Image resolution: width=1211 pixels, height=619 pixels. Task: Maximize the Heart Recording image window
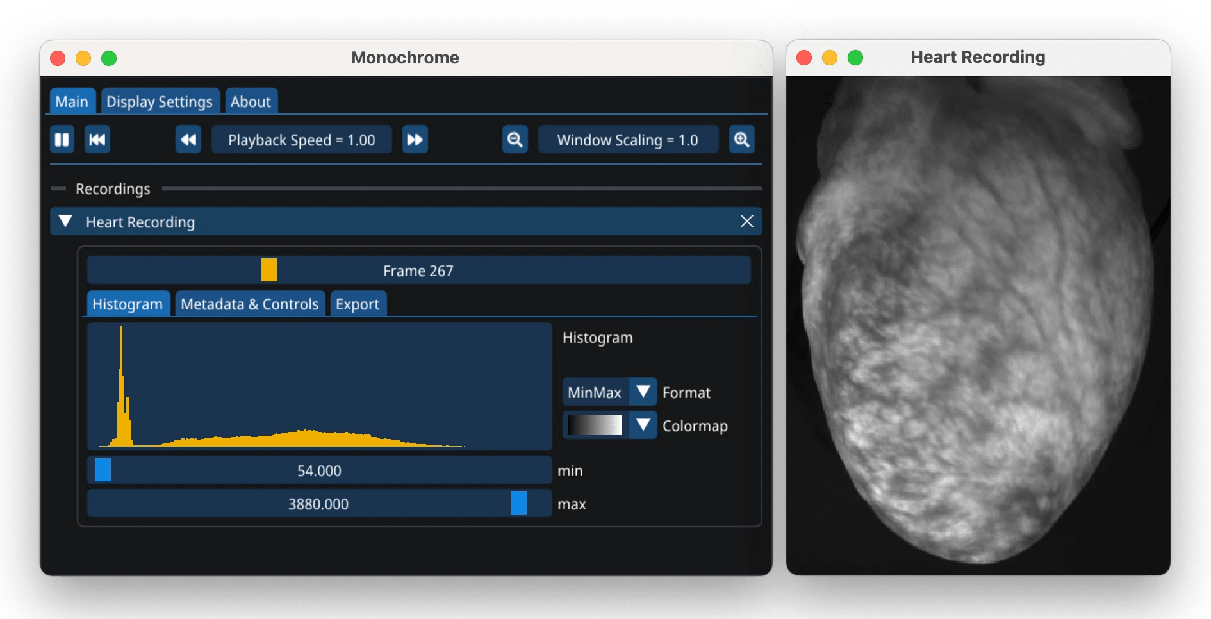[855, 58]
